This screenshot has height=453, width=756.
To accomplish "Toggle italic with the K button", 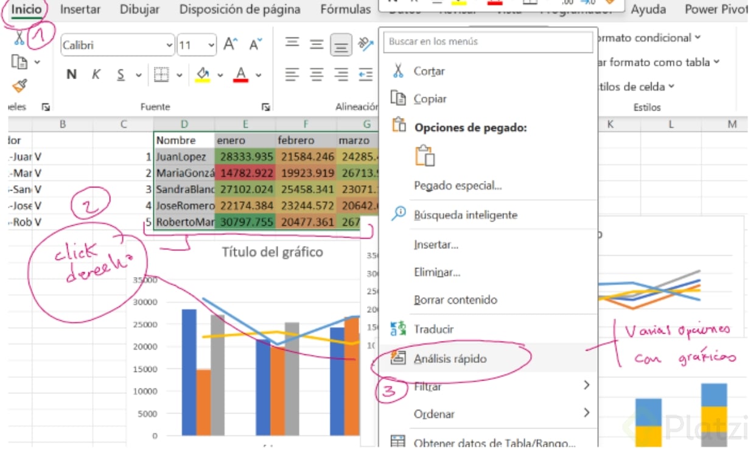I will [x=96, y=74].
